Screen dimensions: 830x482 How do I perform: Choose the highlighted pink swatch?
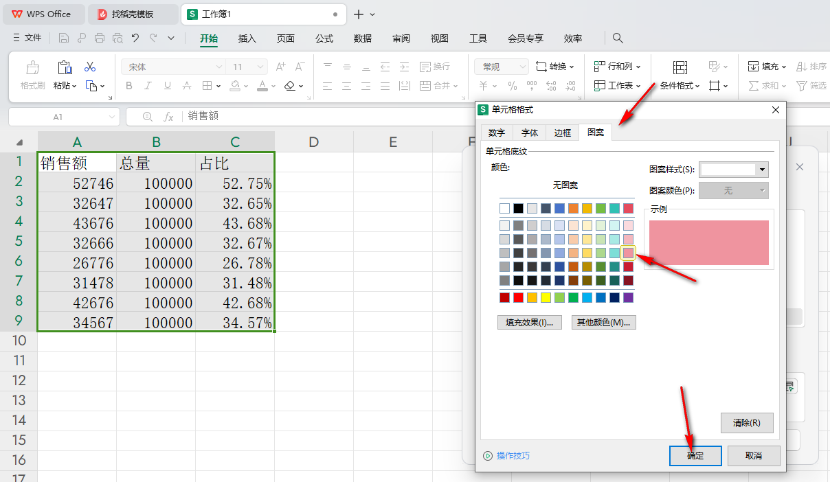coord(628,253)
